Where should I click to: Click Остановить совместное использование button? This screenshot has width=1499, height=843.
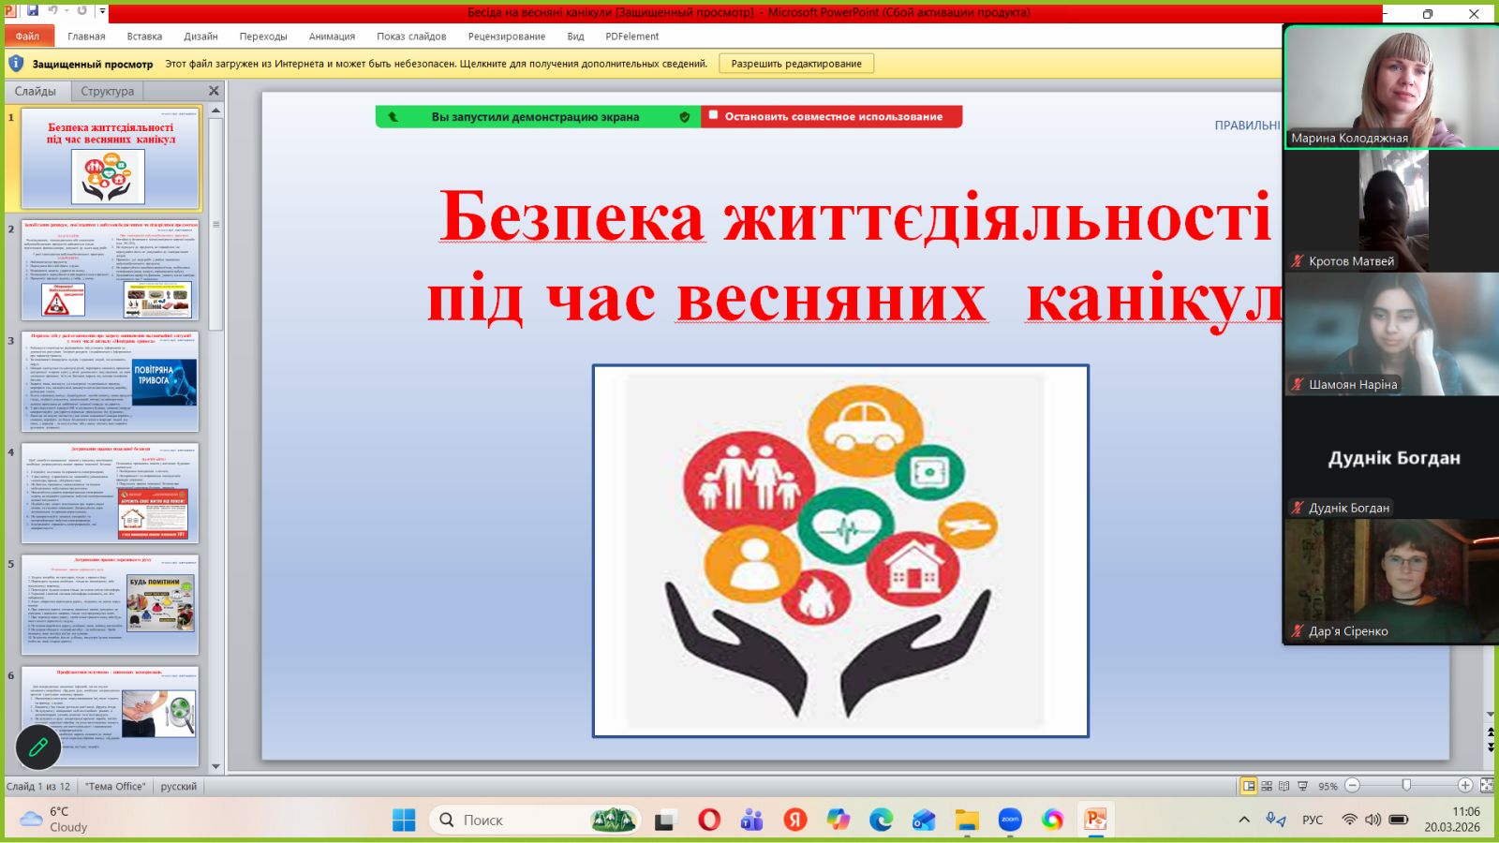[x=832, y=116]
